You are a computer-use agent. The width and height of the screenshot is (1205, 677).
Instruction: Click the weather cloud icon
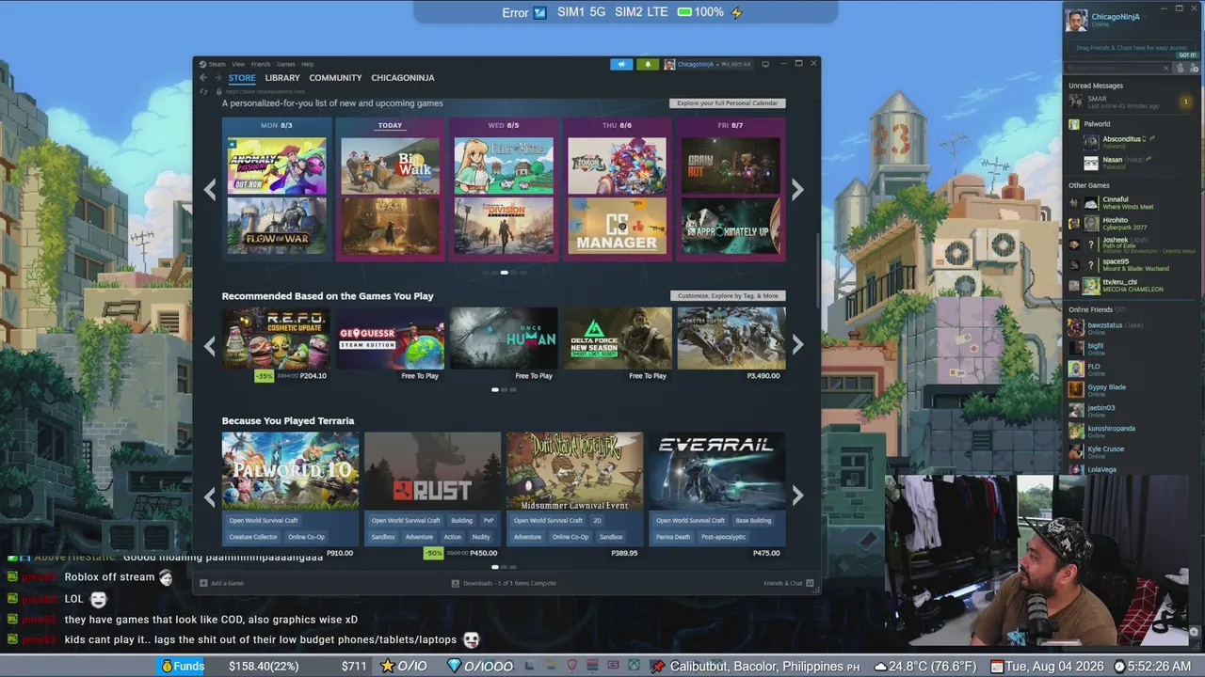[880, 666]
